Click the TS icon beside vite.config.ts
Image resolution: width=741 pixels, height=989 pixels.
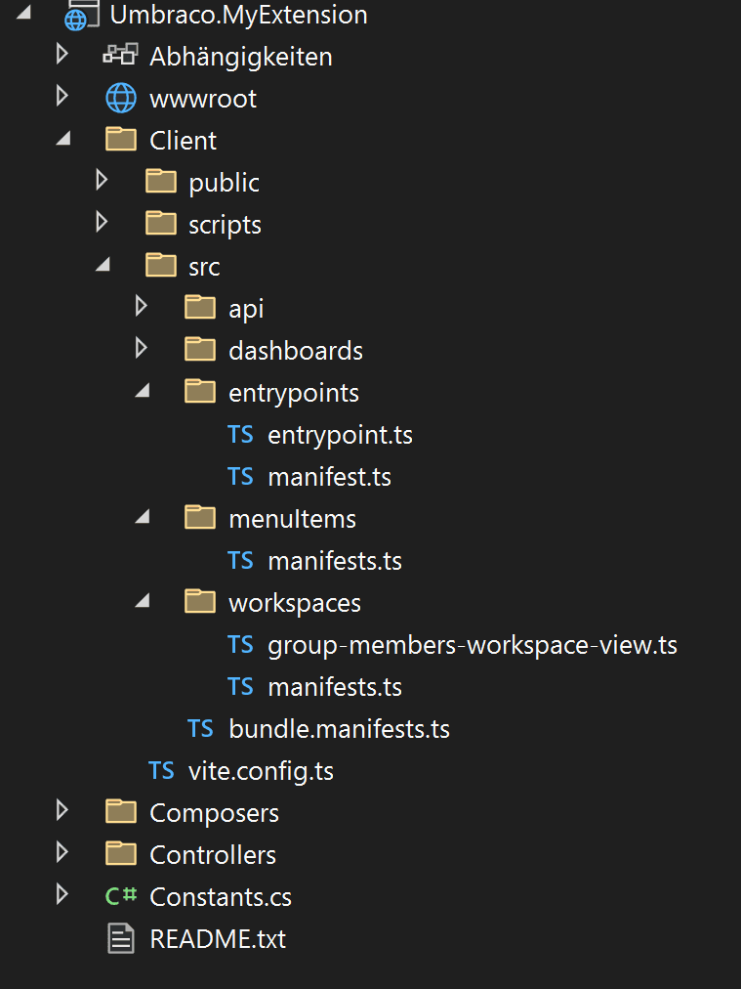(161, 771)
